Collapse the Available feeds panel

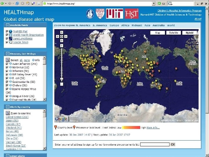[8, 25]
